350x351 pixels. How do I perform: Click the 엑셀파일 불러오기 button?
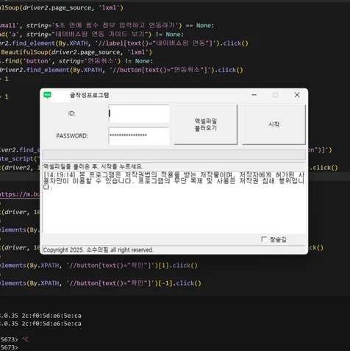pos(206,124)
